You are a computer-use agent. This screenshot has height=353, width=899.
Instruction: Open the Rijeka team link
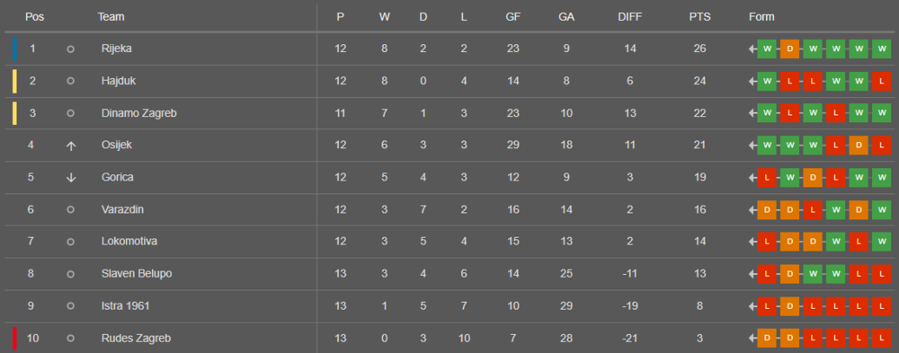[116, 49]
